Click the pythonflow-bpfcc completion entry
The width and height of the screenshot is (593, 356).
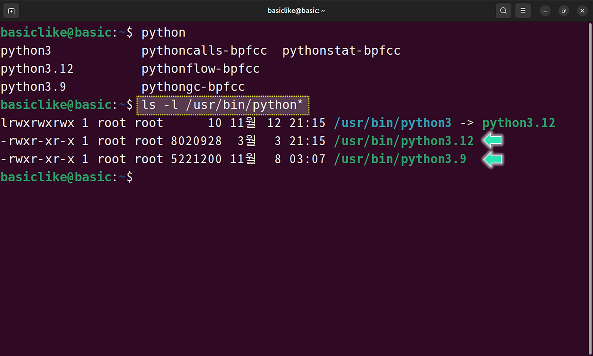pyautogui.click(x=201, y=69)
